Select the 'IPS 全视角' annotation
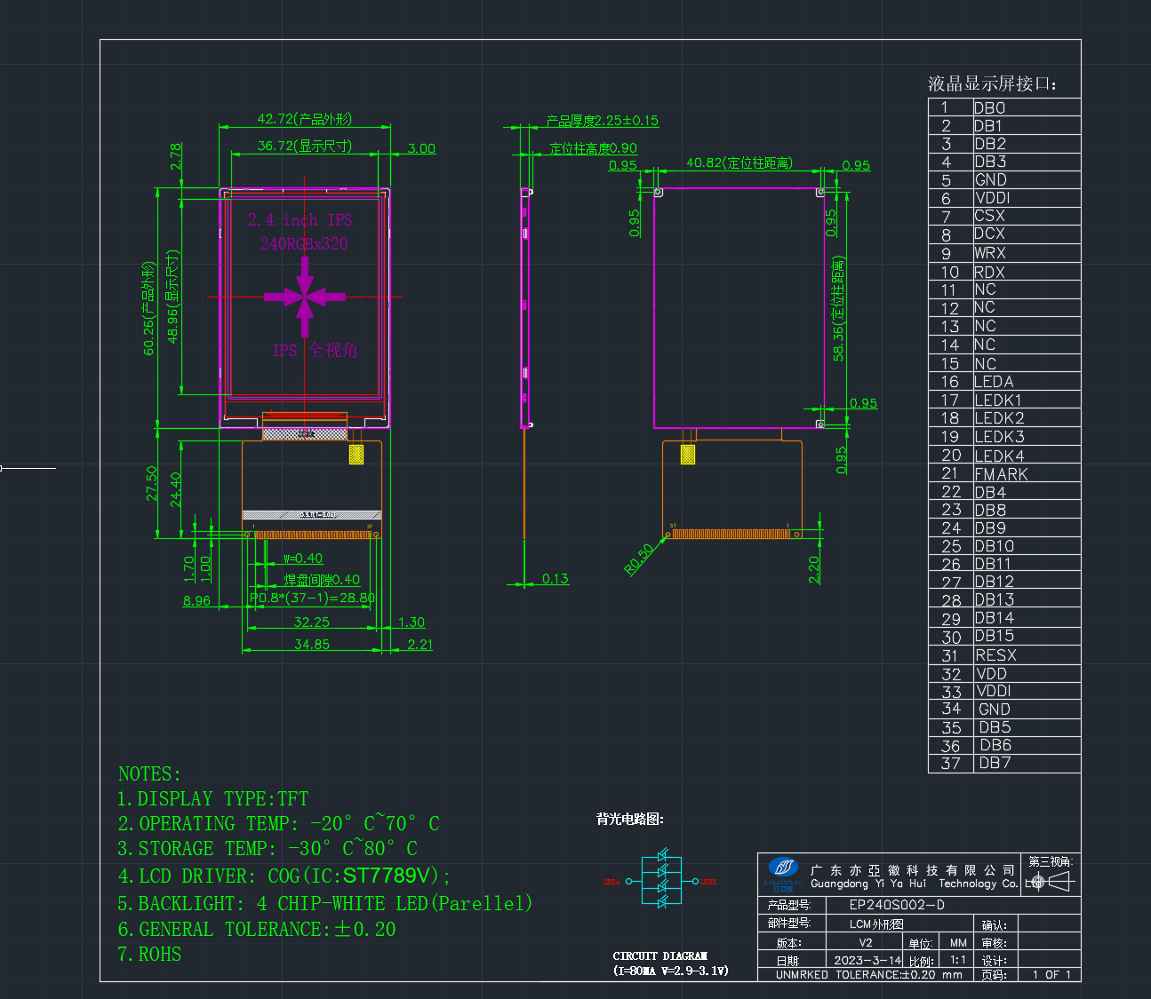This screenshot has width=1151, height=999. point(315,351)
